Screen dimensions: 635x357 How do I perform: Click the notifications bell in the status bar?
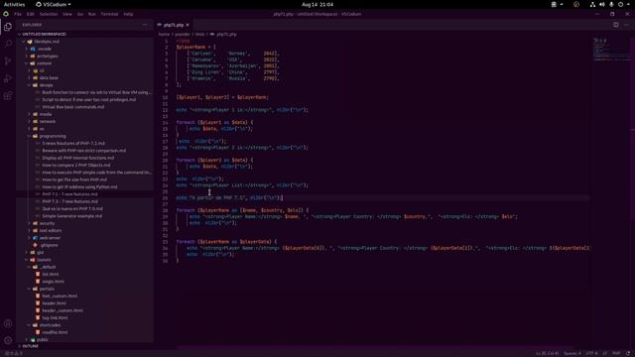tap(628, 353)
